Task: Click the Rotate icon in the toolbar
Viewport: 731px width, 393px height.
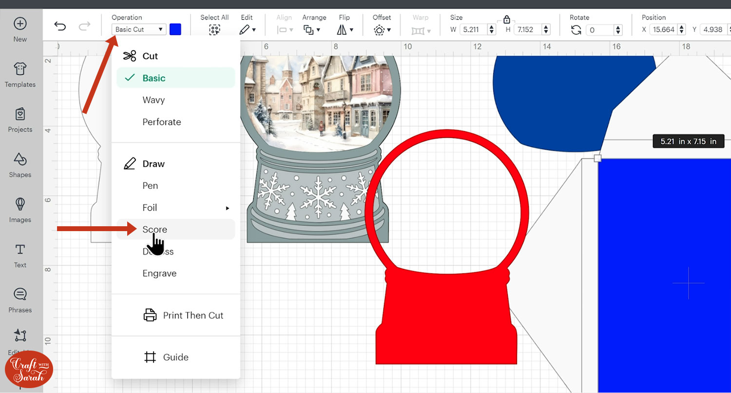Action: click(x=577, y=30)
